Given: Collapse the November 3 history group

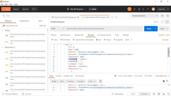Looking at the screenshot, I should pyautogui.click(x=2, y=47).
